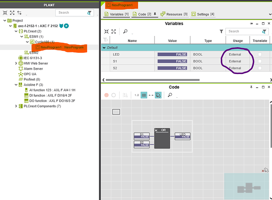Pin the Variables panel
This screenshot has height=200, width=272.
[x=252, y=24]
